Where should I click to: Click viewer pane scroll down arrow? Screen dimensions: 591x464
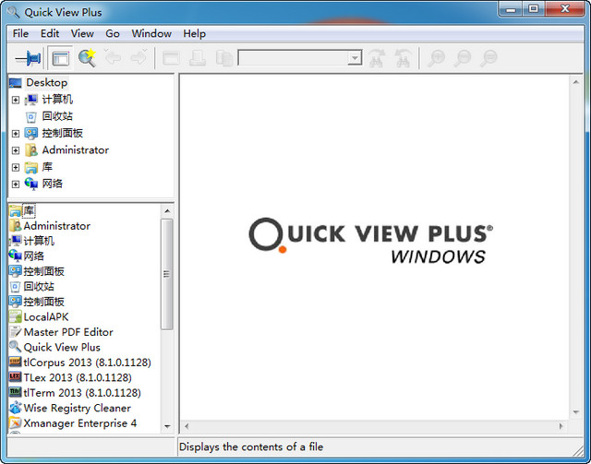(x=576, y=412)
